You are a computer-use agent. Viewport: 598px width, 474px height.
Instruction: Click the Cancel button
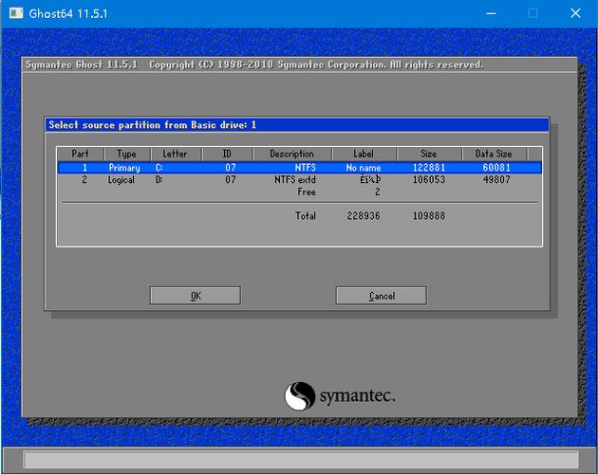tap(382, 296)
